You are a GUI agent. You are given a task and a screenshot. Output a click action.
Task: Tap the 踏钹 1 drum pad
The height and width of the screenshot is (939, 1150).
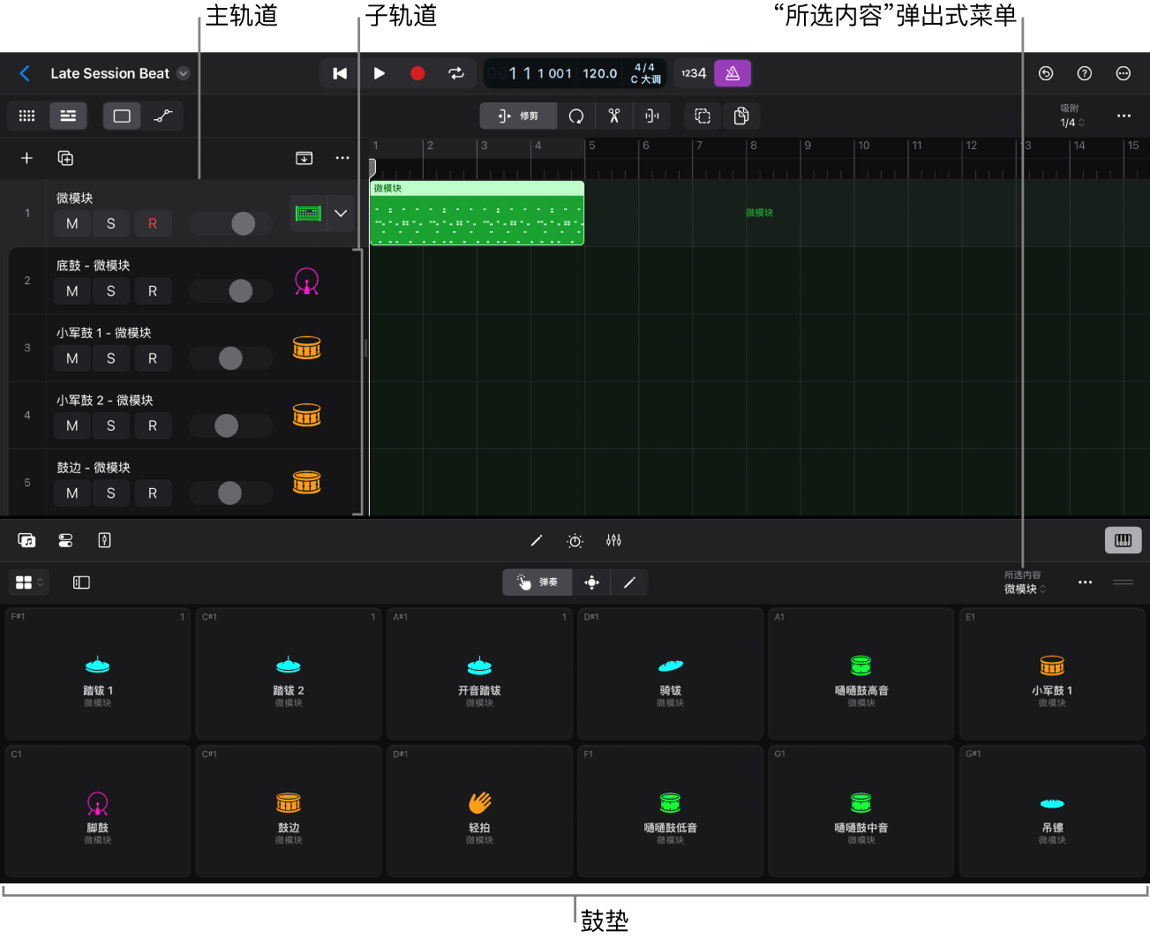(98, 674)
